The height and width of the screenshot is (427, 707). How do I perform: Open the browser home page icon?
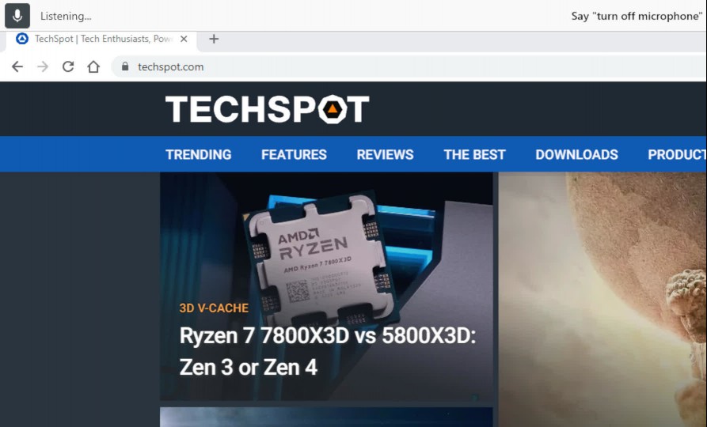coord(93,66)
